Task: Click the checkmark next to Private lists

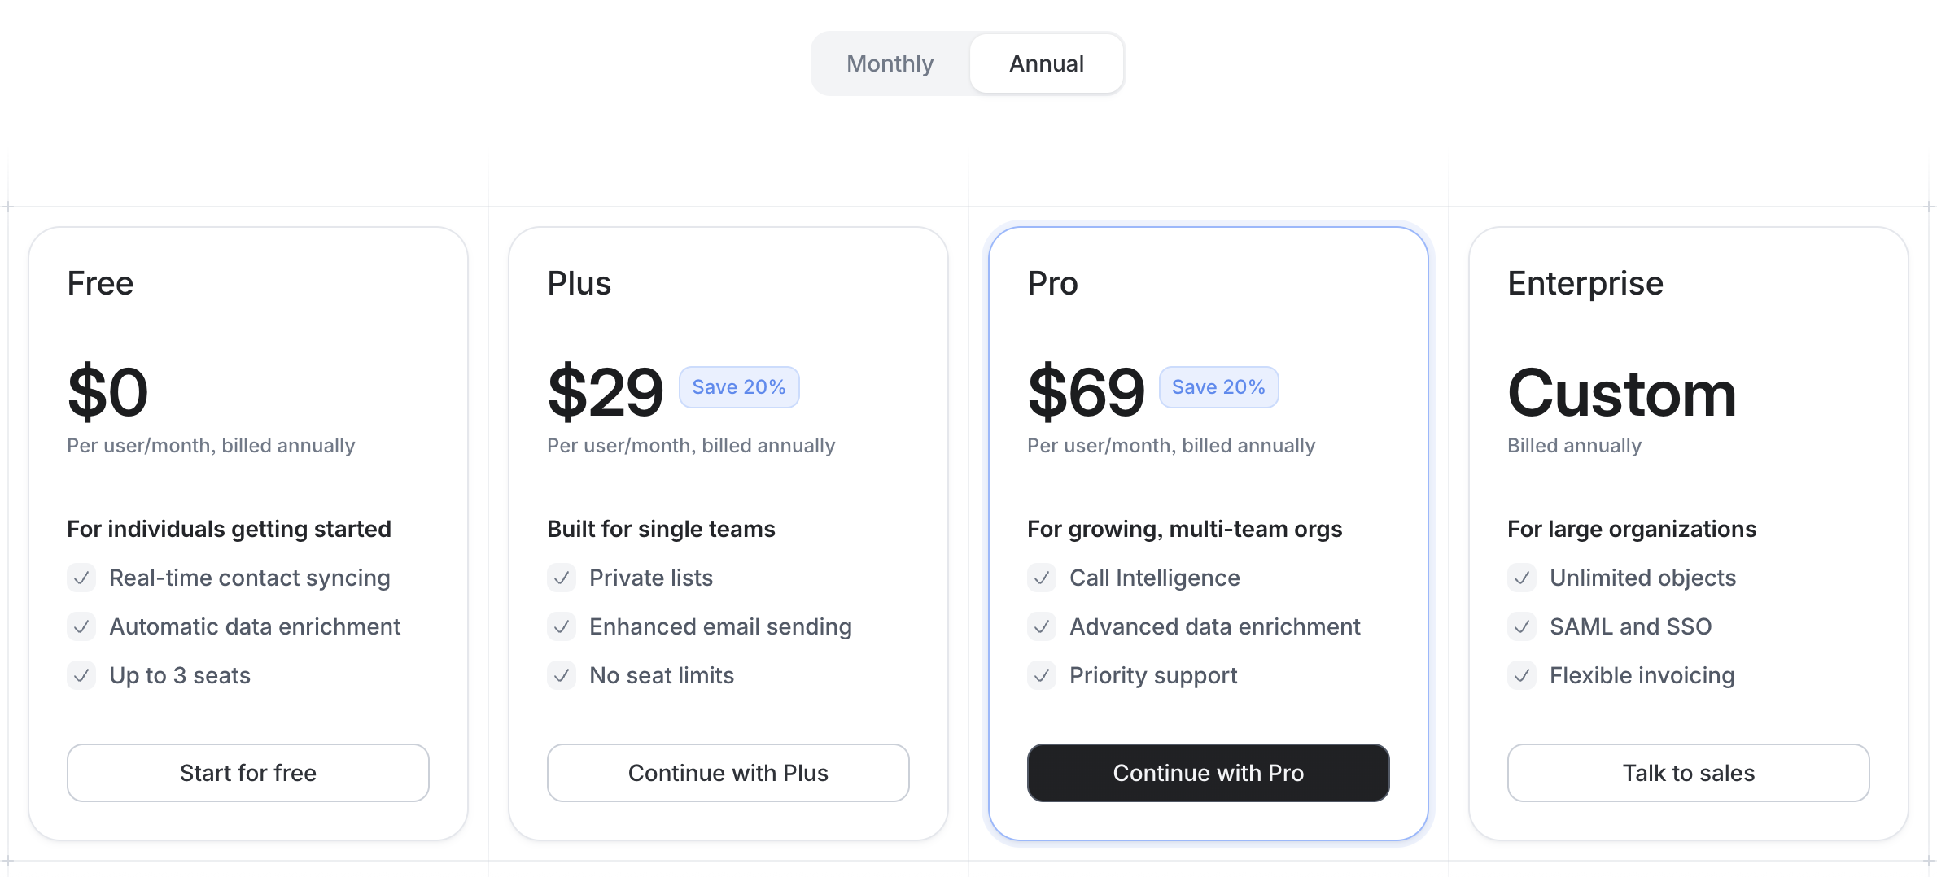Action: coord(562,578)
